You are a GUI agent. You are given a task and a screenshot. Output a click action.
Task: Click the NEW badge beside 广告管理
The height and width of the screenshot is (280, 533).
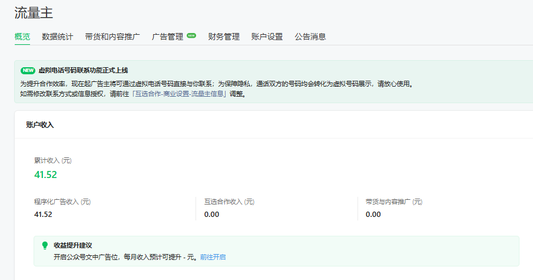[x=191, y=35]
